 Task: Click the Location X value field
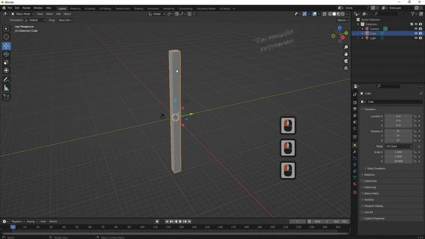pyautogui.click(x=398, y=116)
